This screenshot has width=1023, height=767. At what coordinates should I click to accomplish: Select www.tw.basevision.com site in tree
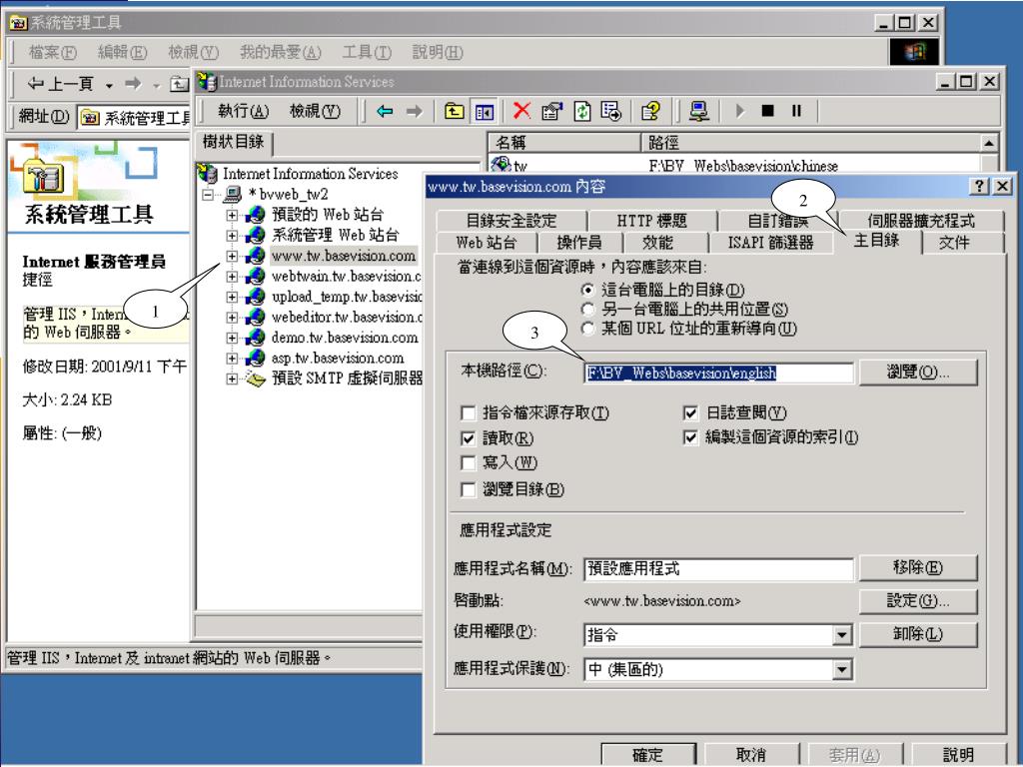click(344, 256)
